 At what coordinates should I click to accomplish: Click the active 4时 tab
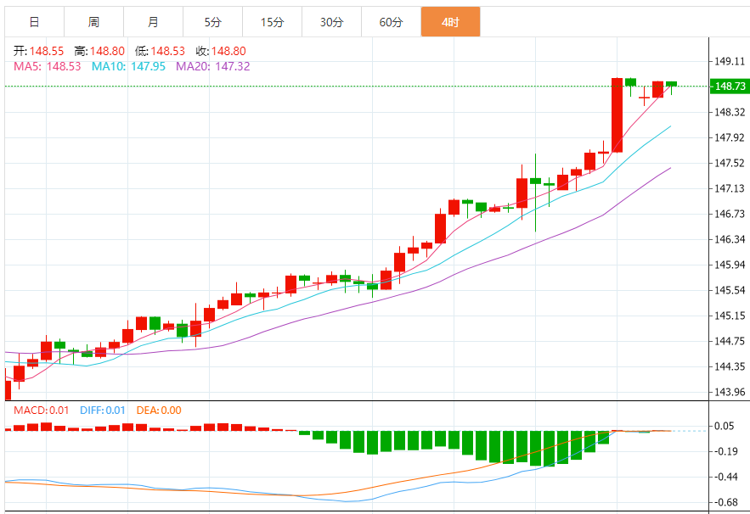tap(450, 22)
